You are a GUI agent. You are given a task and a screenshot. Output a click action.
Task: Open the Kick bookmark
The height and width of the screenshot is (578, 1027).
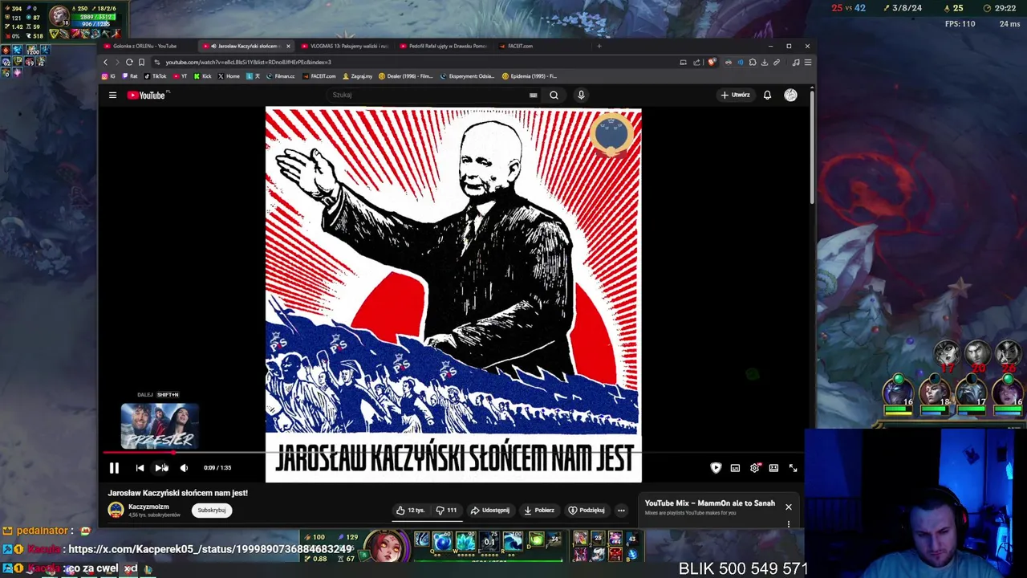(x=202, y=76)
